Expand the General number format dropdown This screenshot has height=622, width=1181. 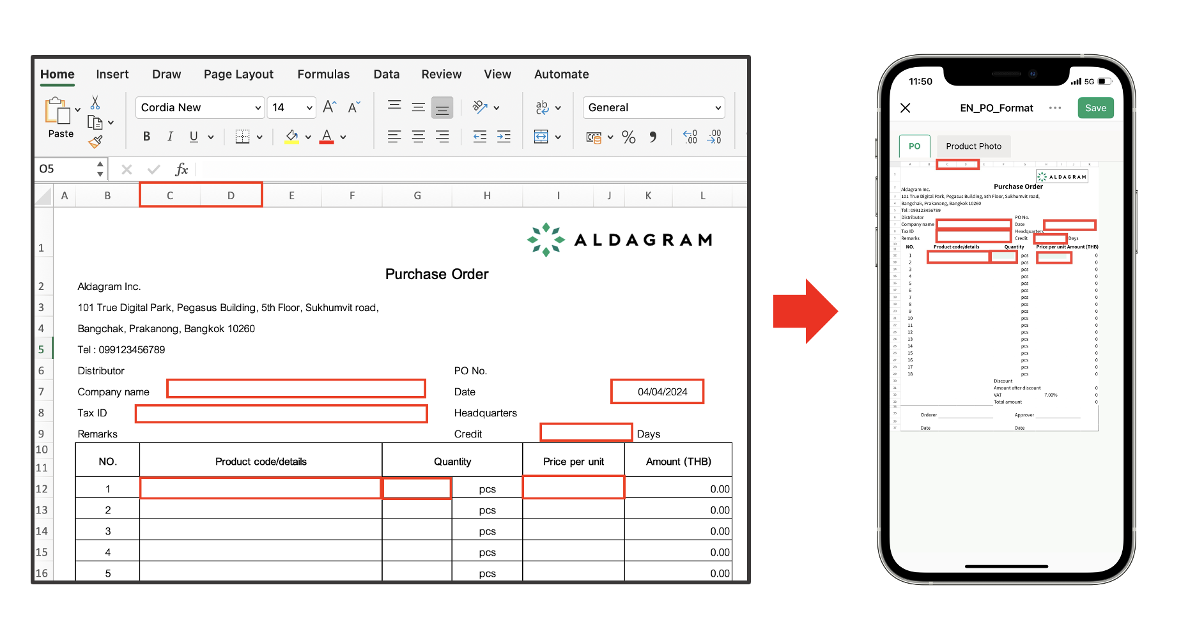[x=653, y=108]
